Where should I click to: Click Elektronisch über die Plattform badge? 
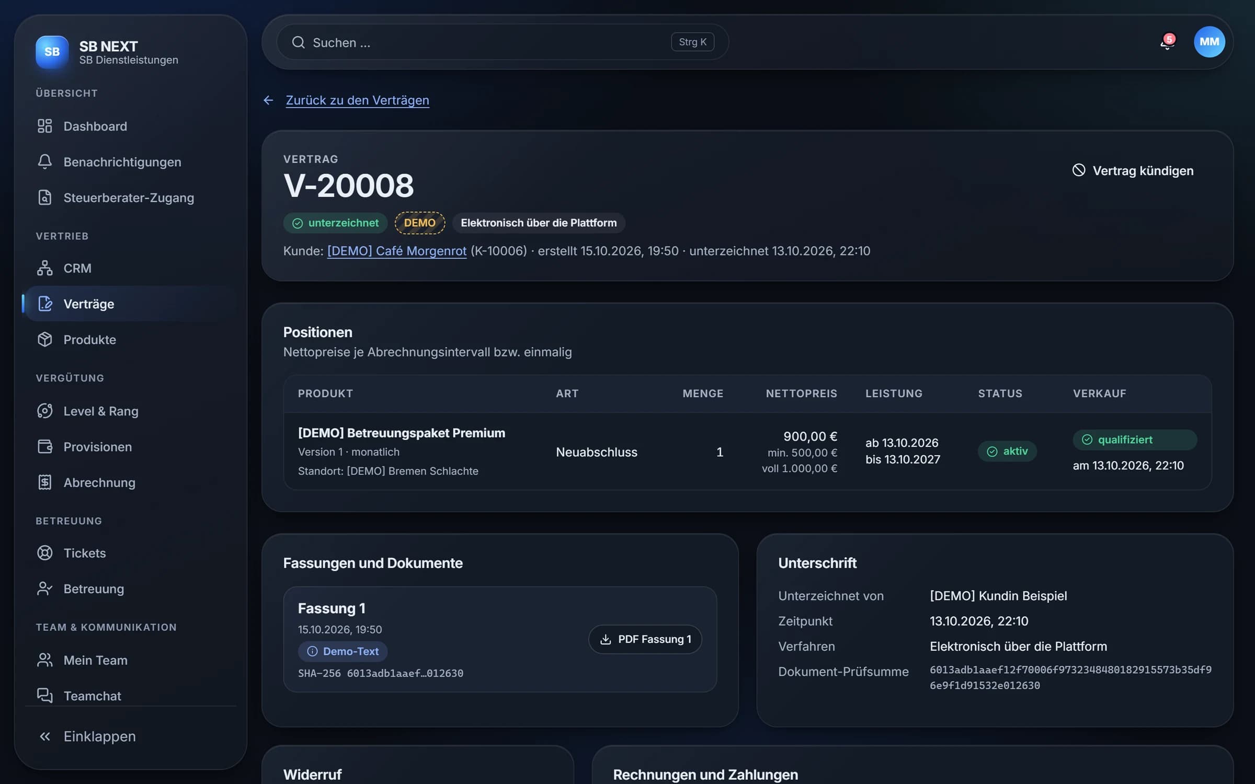click(539, 223)
